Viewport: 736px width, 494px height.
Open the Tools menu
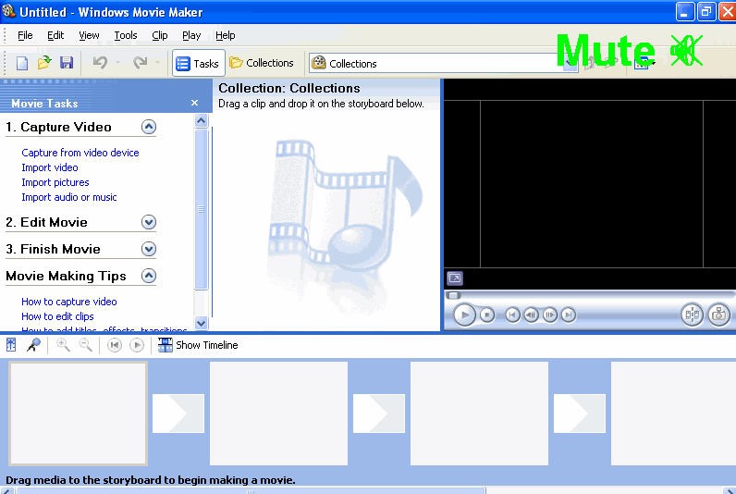click(x=126, y=35)
